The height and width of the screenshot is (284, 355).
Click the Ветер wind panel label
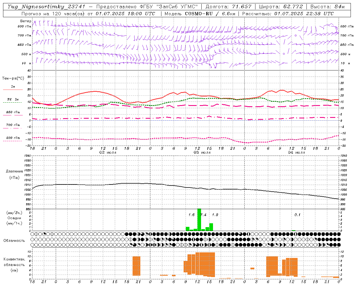pos(26,21)
